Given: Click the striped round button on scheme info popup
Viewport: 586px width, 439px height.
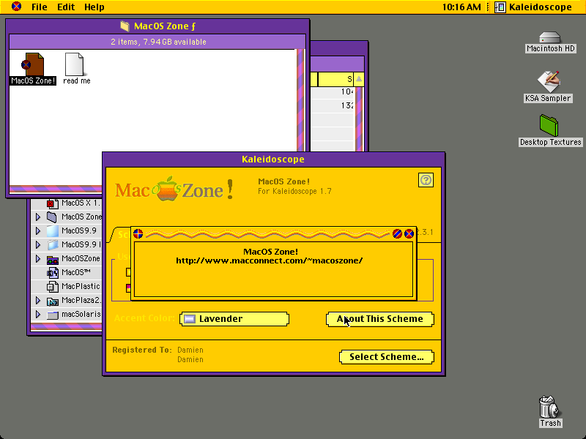Looking at the screenshot, I should click(397, 234).
